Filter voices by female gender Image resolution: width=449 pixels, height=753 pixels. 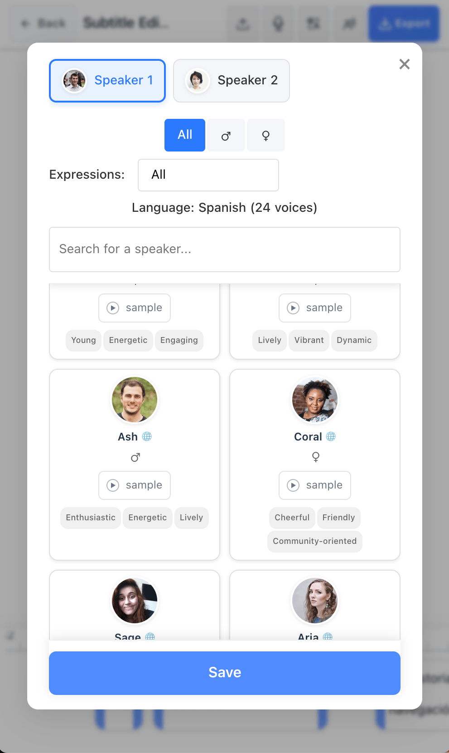coord(266,135)
